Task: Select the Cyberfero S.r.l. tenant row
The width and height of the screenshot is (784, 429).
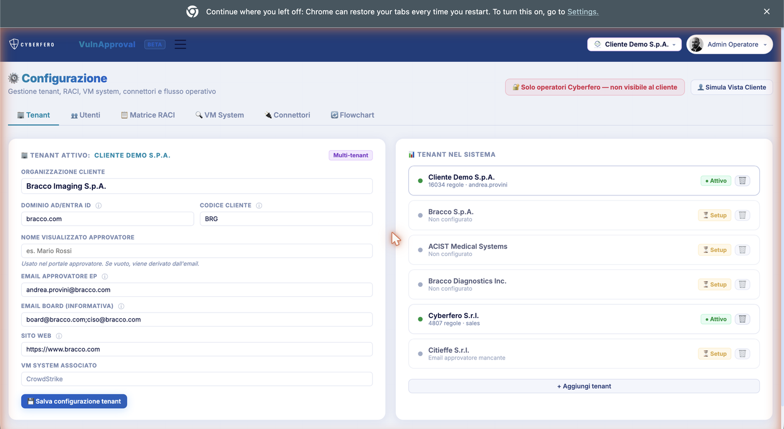Action: (x=584, y=319)
